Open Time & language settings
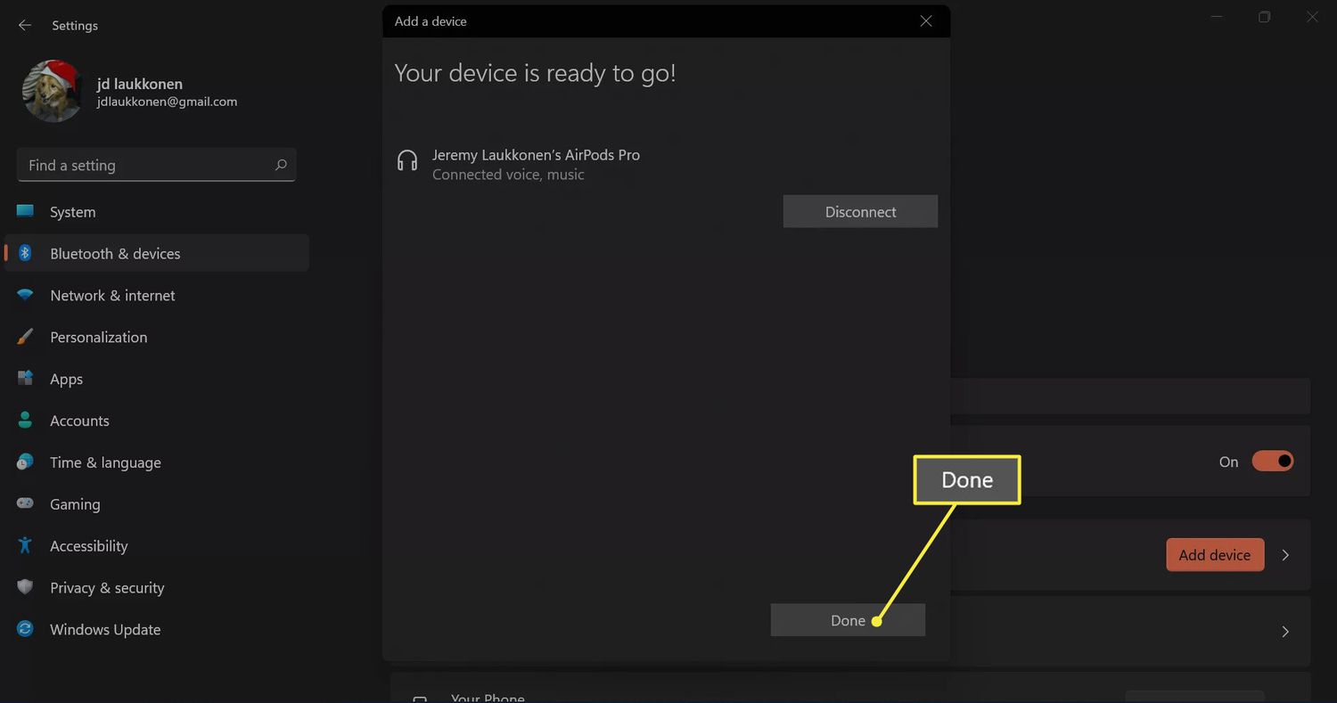The image size is (1337, 703). click(105, 462)
